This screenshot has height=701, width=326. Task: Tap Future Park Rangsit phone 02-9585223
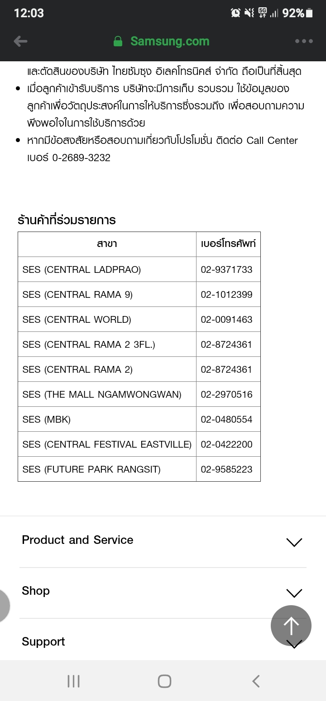[x=226, y=469]
